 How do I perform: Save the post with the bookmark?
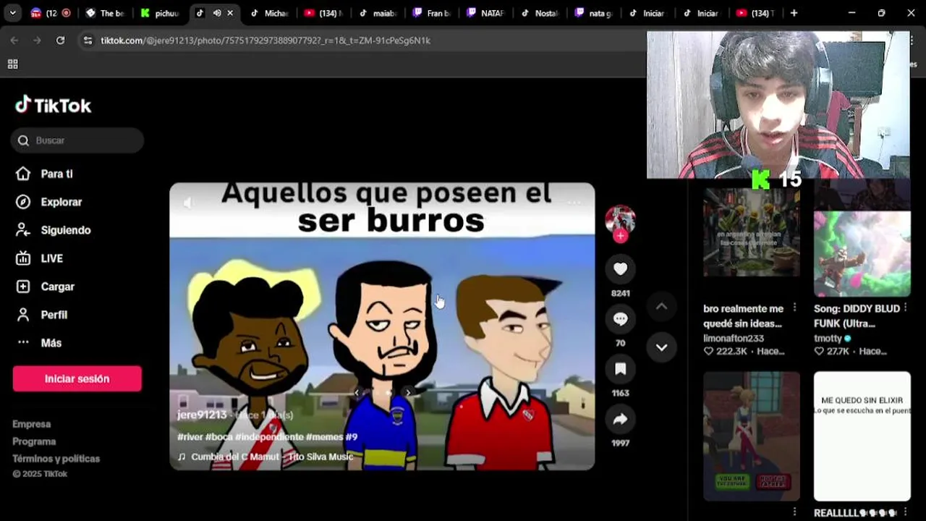pos(620,369)
